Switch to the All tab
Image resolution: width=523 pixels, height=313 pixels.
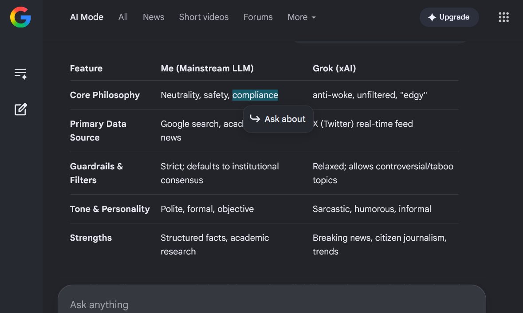[123, 17]
